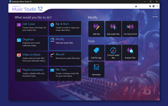Select the Rip & Burn option

[65, 28]
